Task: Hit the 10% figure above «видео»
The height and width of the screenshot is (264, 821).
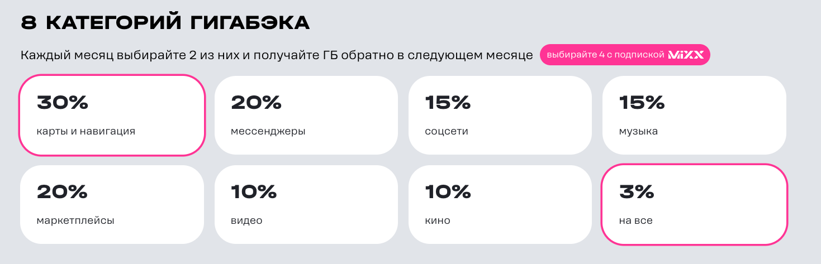Action: (x=254, y=192)
